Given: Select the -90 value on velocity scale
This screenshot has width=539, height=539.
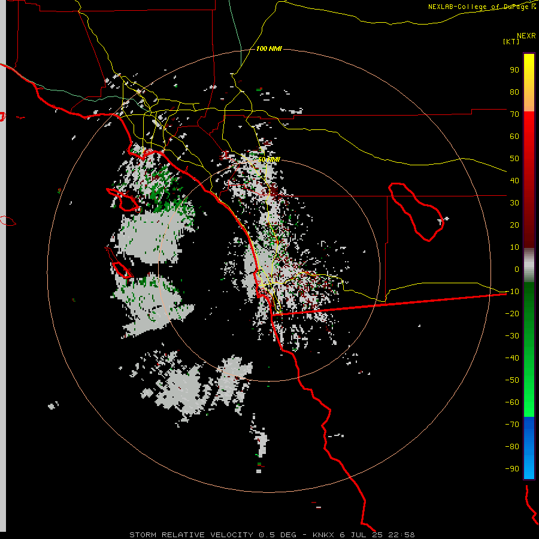Looking at the screenshot, I should pos(512,469).
